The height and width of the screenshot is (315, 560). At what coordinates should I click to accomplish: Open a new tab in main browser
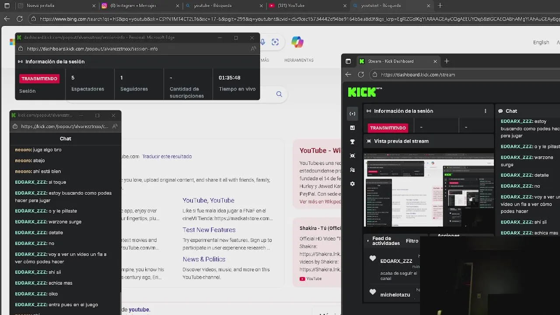(x=440, y=6)
